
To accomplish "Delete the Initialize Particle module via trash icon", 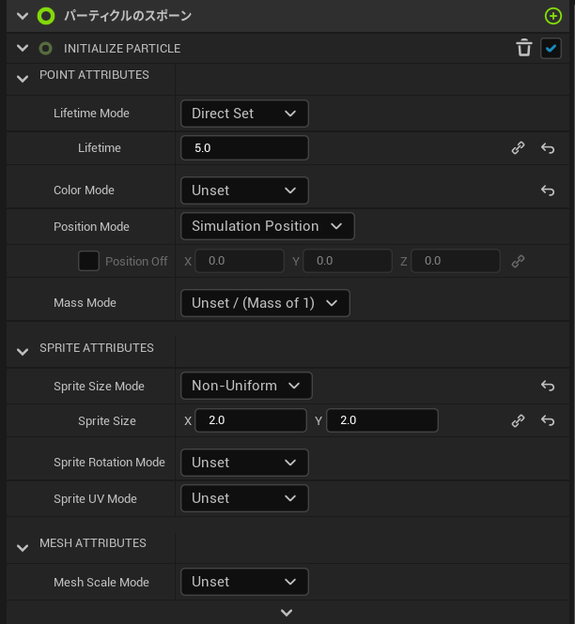I will pyautogui.click(x=524, y=48).
